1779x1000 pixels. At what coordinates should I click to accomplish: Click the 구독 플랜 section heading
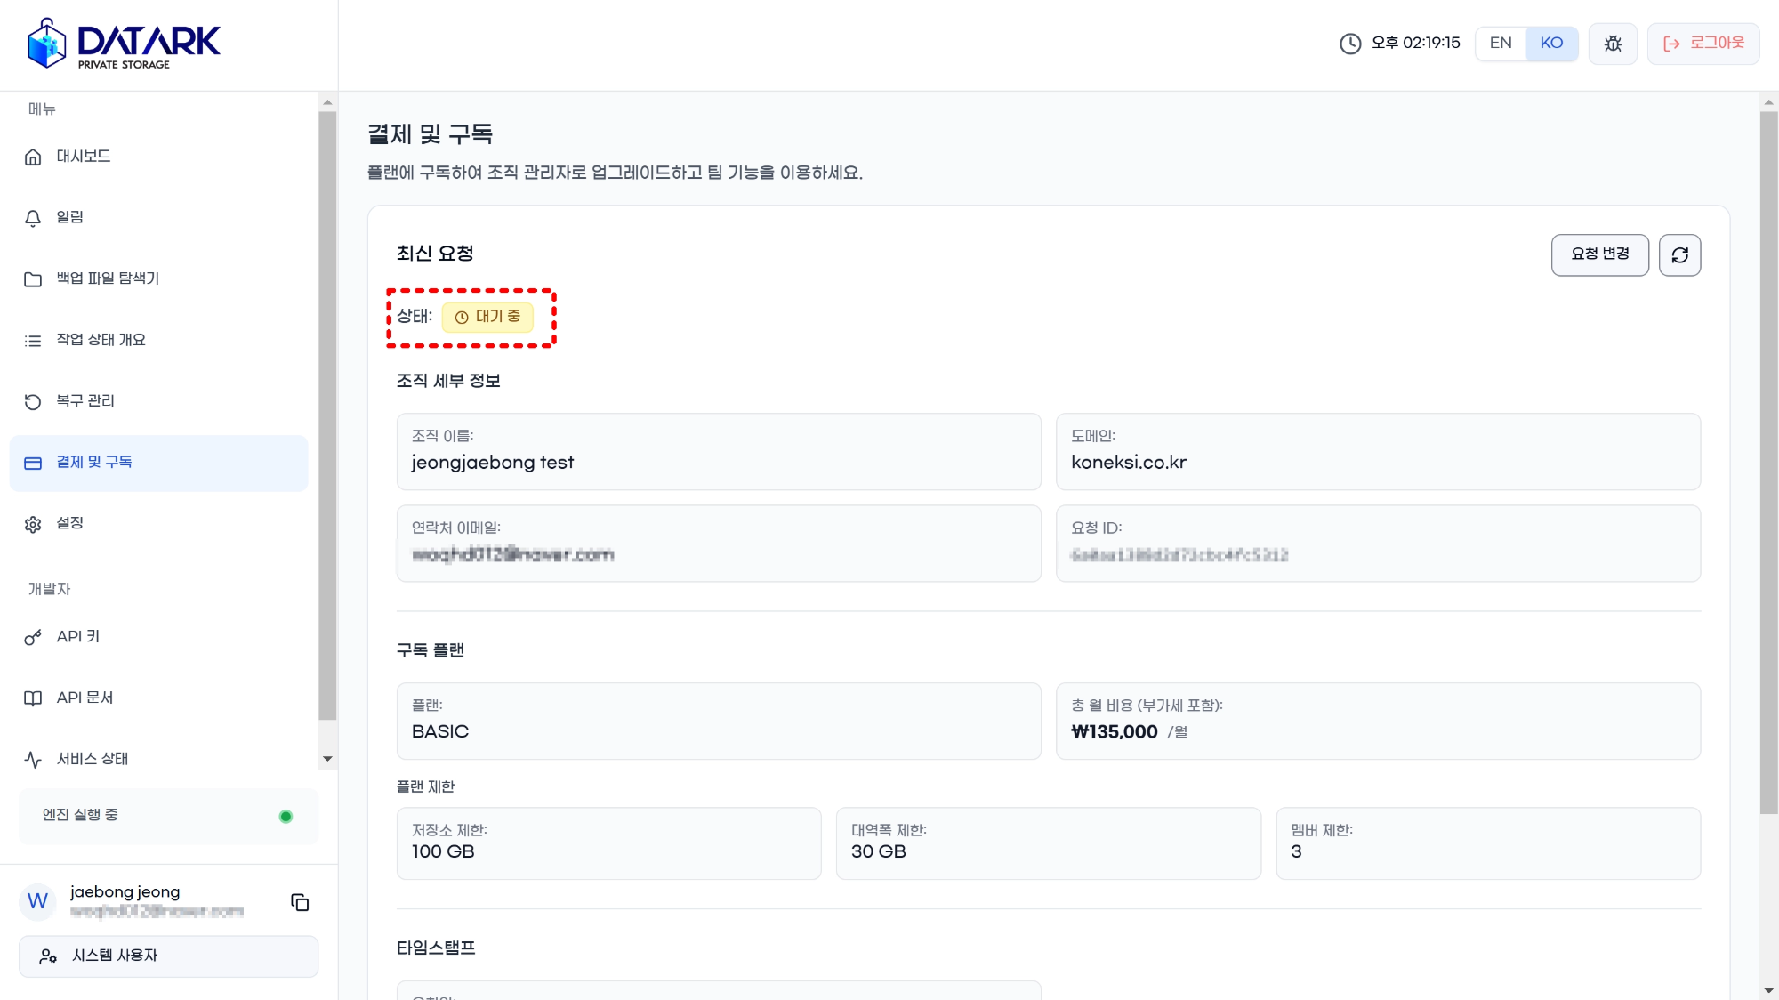(x=431, y=650)
